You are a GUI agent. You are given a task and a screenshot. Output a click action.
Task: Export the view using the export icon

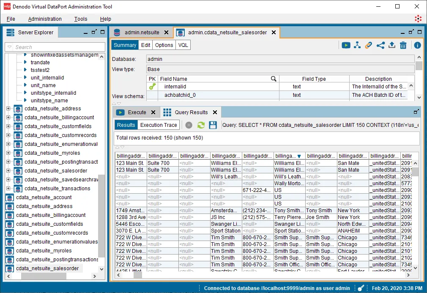point(392,45)
